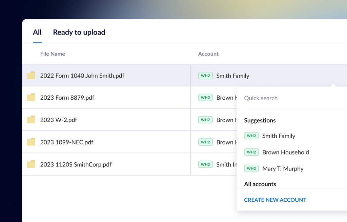Choose Mary T. Murphy from suggestions list
The height and width of the screenshot is (222, 347).
pos(283,168)
